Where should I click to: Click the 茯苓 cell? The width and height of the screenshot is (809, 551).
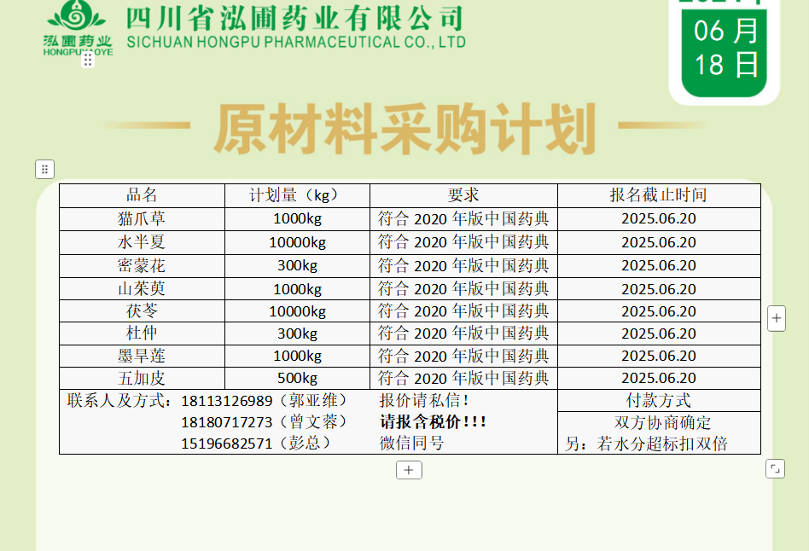point(142,311)
